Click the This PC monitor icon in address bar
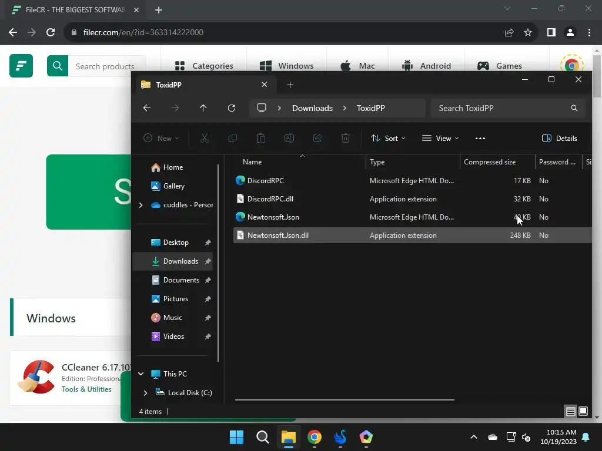The width and height of the screenshot is (602, 451). 262,108
